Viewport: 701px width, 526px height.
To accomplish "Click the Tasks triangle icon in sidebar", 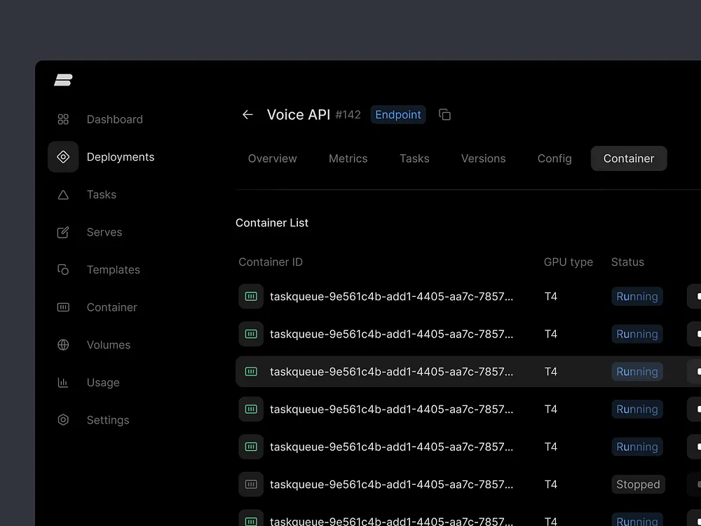I will [x=63, y=195].
